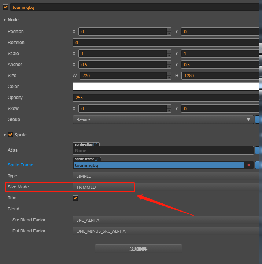Click the Rotation input field
262x264 pixels.
(x=166, y=43)
